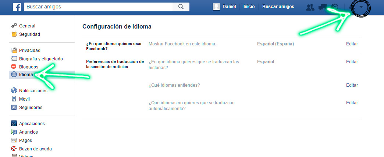Open Notificaciones settings

coord(33,91)
